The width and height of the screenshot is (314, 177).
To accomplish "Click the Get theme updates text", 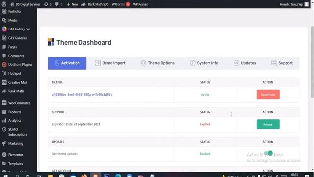I will 65,154.
